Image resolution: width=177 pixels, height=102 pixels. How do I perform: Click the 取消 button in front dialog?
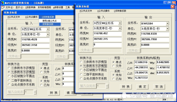tap(159, 87)
